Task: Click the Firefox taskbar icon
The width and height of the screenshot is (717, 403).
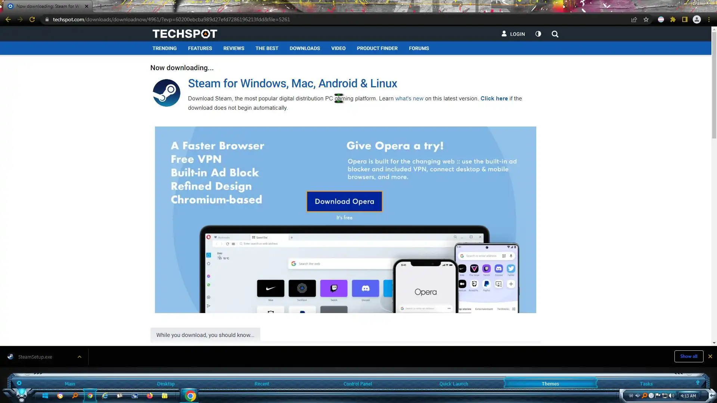Action: coord(150,396)
